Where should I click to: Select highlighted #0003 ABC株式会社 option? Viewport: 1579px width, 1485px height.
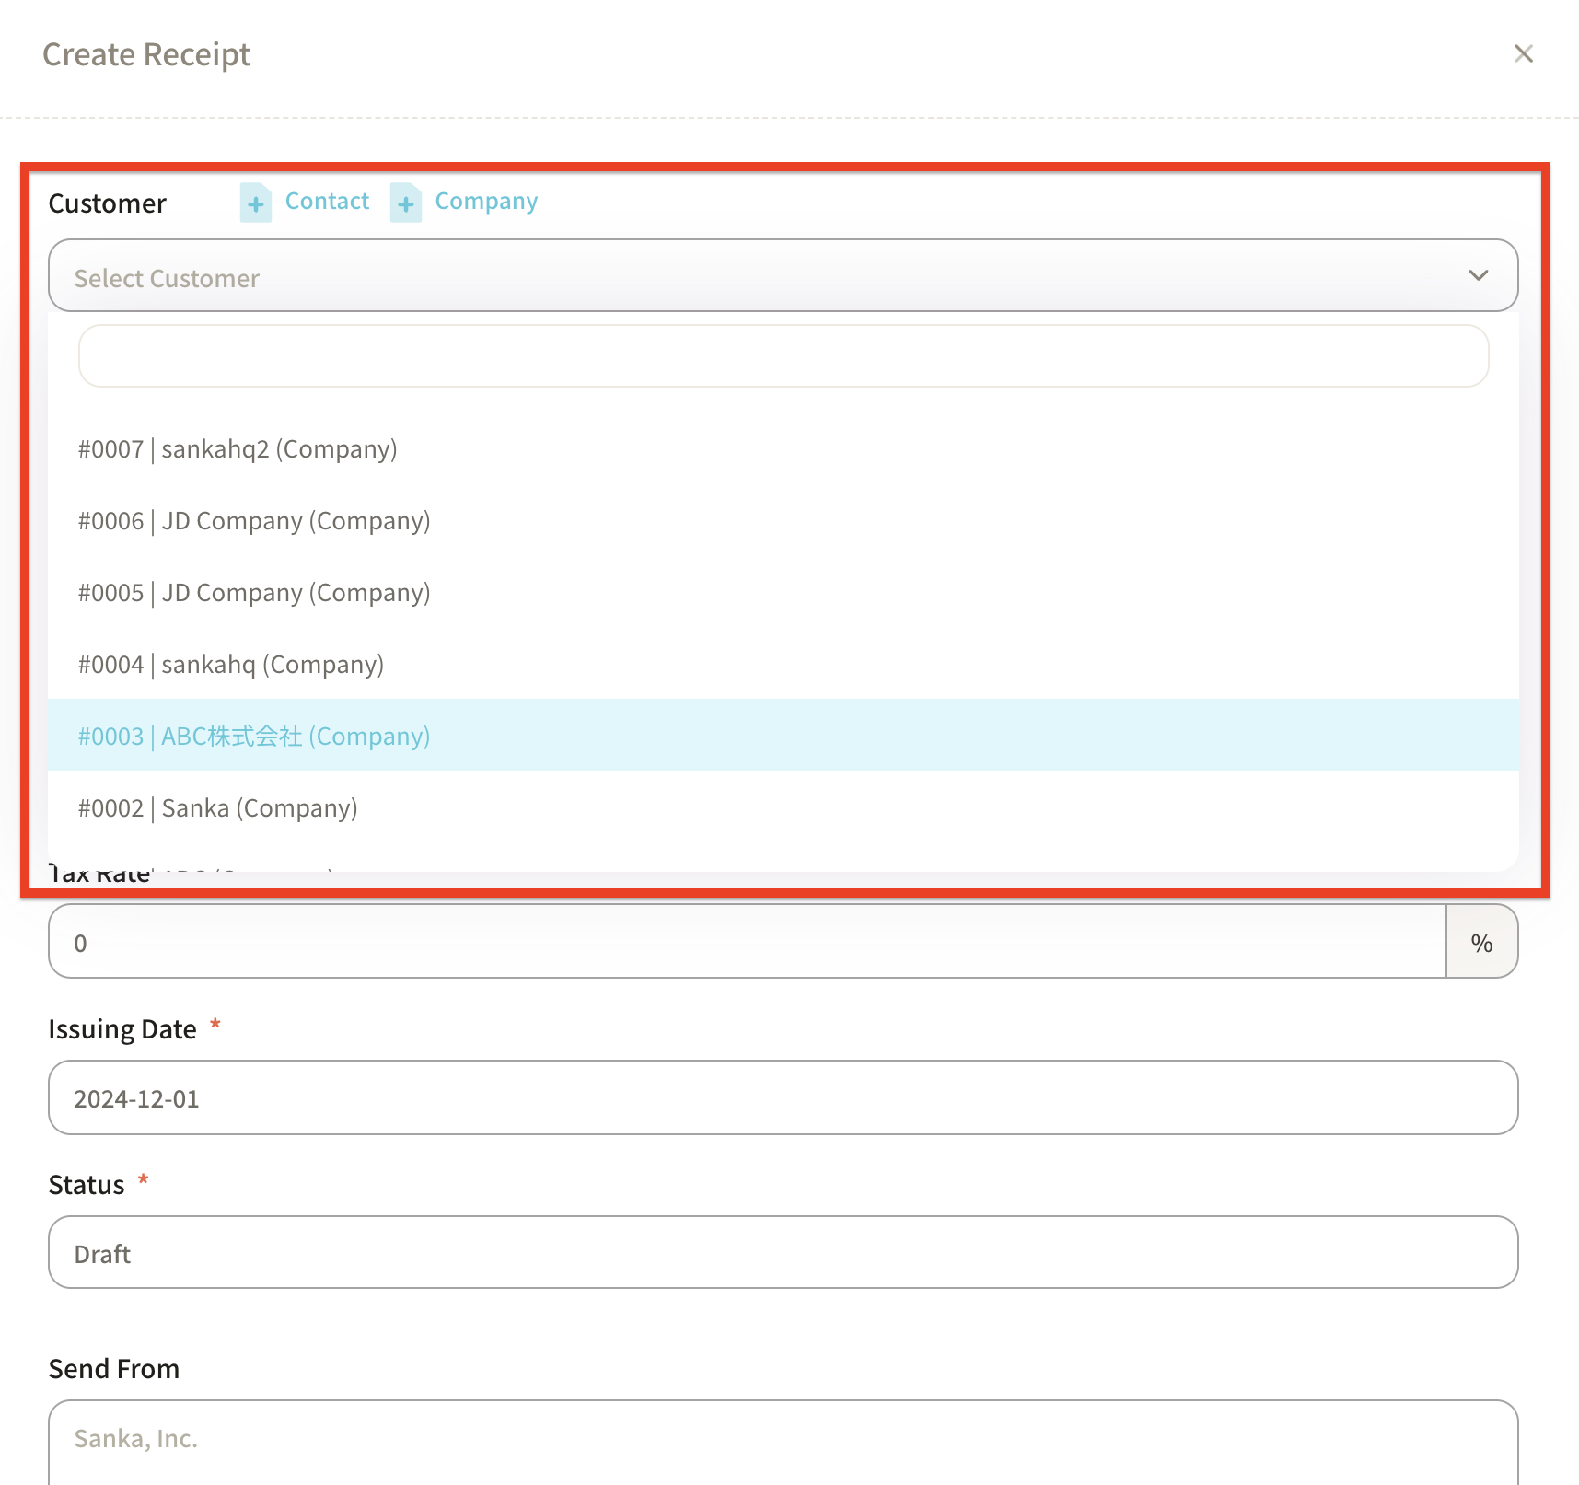[254, 737]
